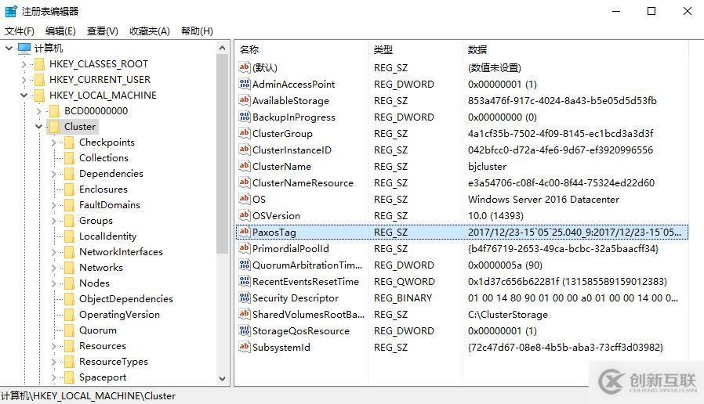The width and height of the screenshot is (704, 404).
Task: Select the FaultDomains key
Action: click(110, 205)
